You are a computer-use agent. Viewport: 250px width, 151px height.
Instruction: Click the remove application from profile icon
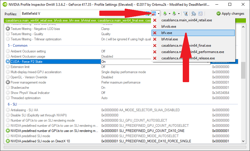(154, 14)
